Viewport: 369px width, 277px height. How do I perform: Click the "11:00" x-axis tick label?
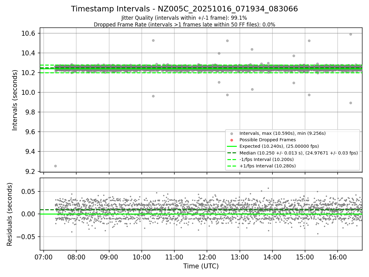(174, 257)
